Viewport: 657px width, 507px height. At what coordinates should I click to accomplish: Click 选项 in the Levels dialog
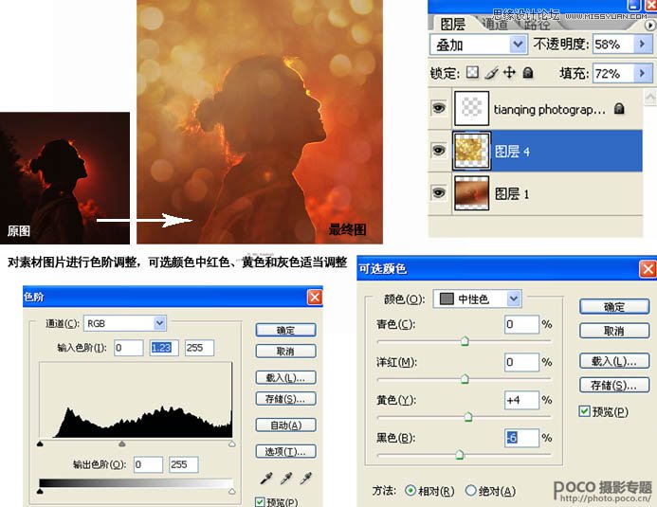[x=285, y=451]
